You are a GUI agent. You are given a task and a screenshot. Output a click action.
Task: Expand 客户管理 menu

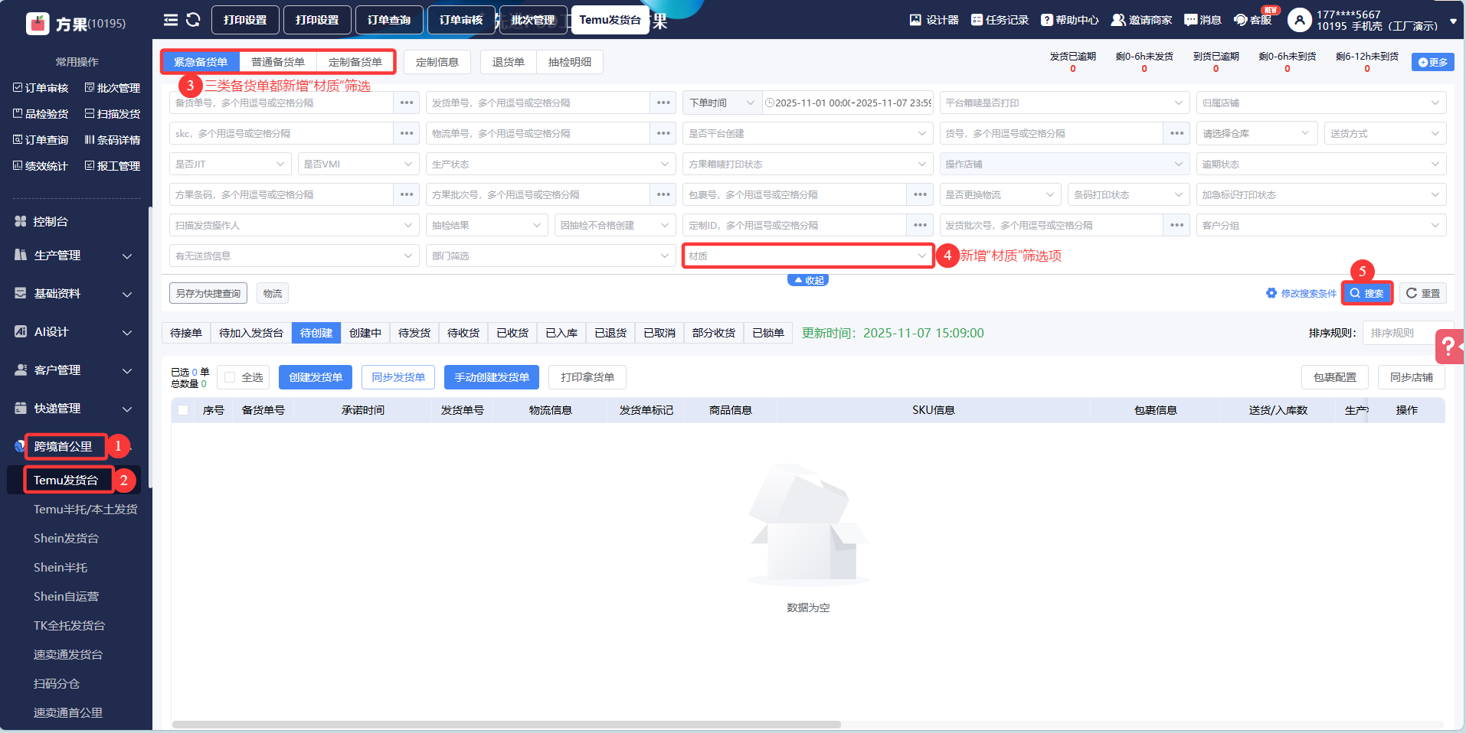(x=74, y=370)
